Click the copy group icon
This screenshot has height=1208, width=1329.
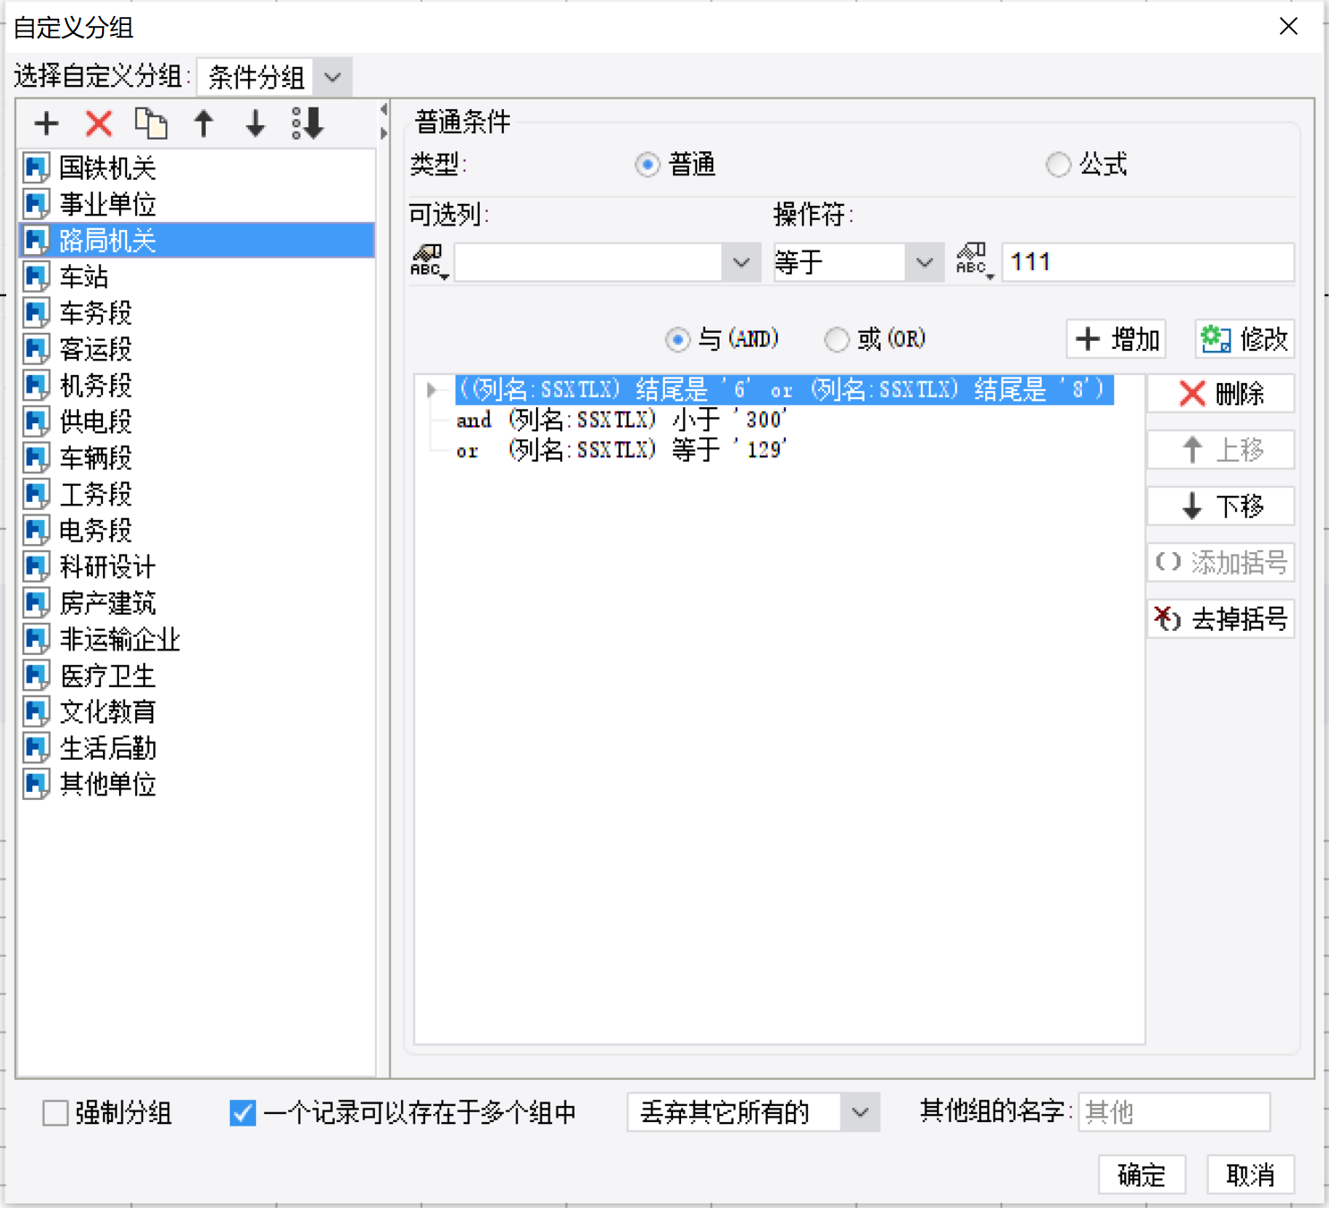coord(151,123)
